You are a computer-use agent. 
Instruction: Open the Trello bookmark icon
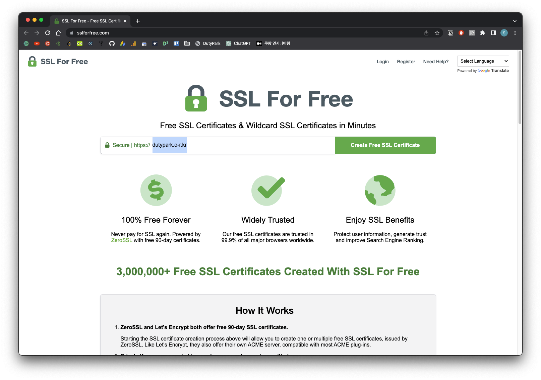[x=176, y=44]
